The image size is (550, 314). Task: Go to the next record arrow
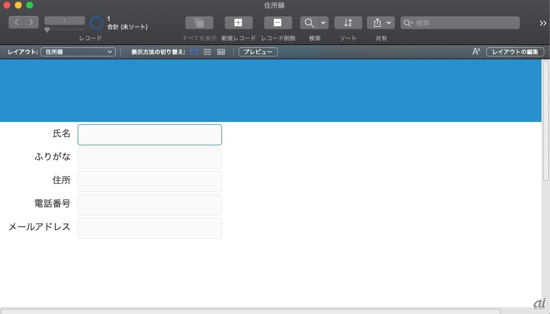[x=31, y=22]
